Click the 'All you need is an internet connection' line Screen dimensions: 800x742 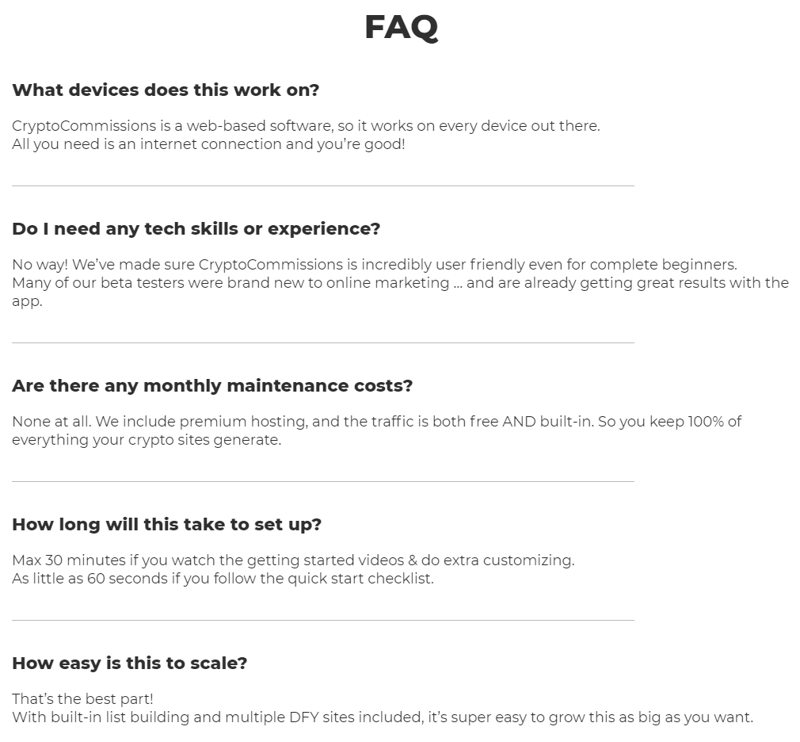[x=208, y=144]
